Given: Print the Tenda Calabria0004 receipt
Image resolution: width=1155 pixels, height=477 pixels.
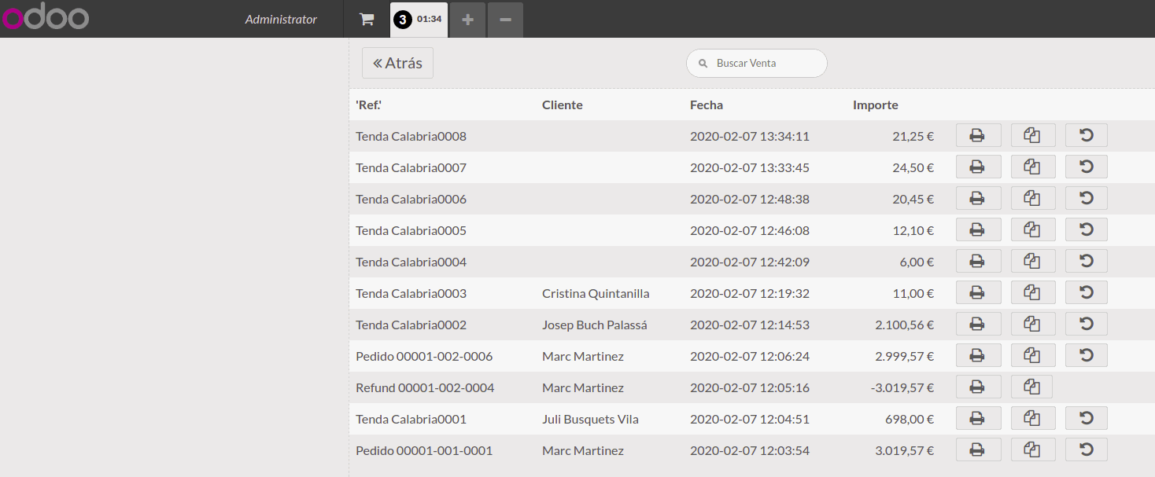Looking at the screenshot, I should [x=978, y=261].
